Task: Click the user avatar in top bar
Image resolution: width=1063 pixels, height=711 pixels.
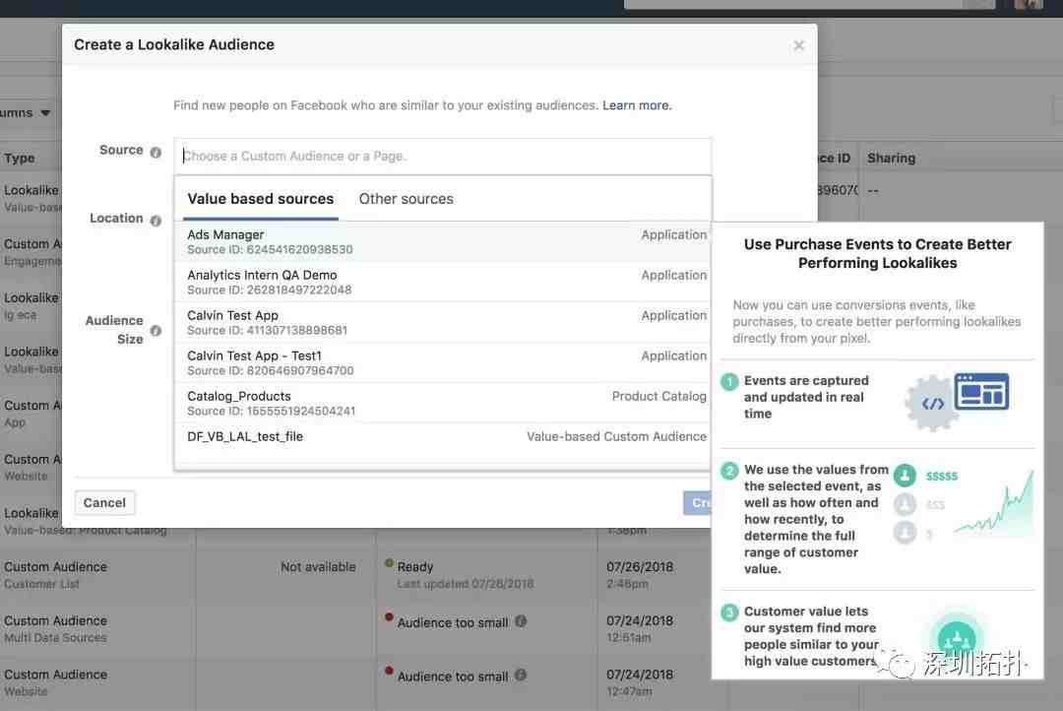Action: [x=1029, y=5]
